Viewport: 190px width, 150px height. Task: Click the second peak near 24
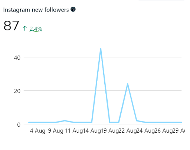(x=128, y=84)
